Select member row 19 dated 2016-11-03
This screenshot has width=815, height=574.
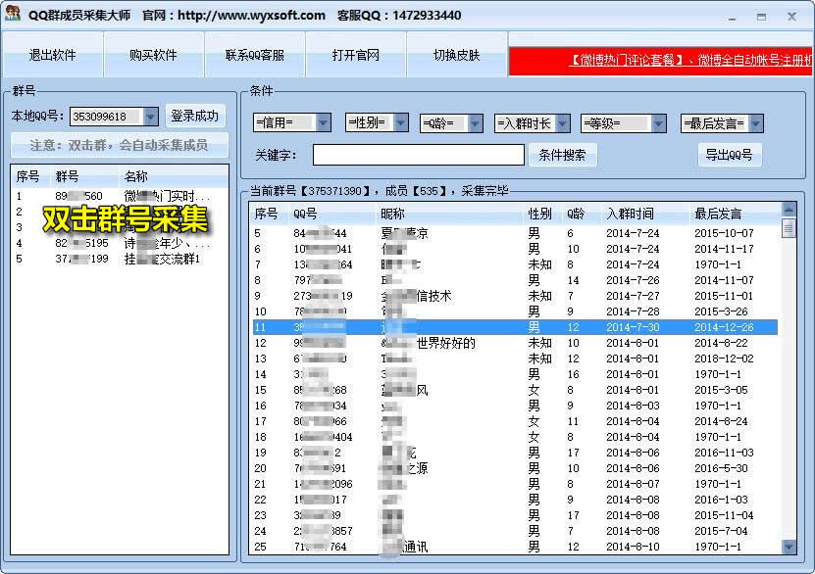point(515,453)
